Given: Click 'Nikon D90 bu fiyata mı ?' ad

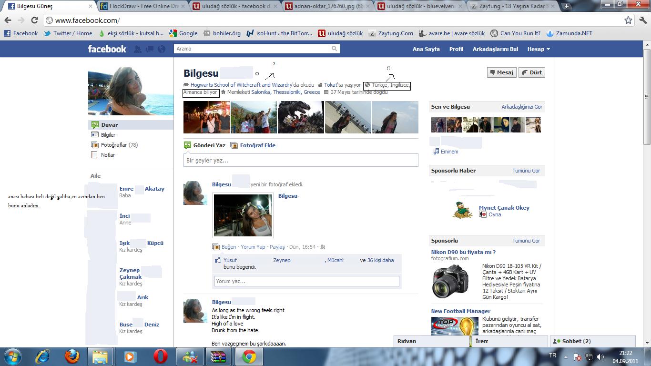Looking at the screenshot, I should 463,252.
